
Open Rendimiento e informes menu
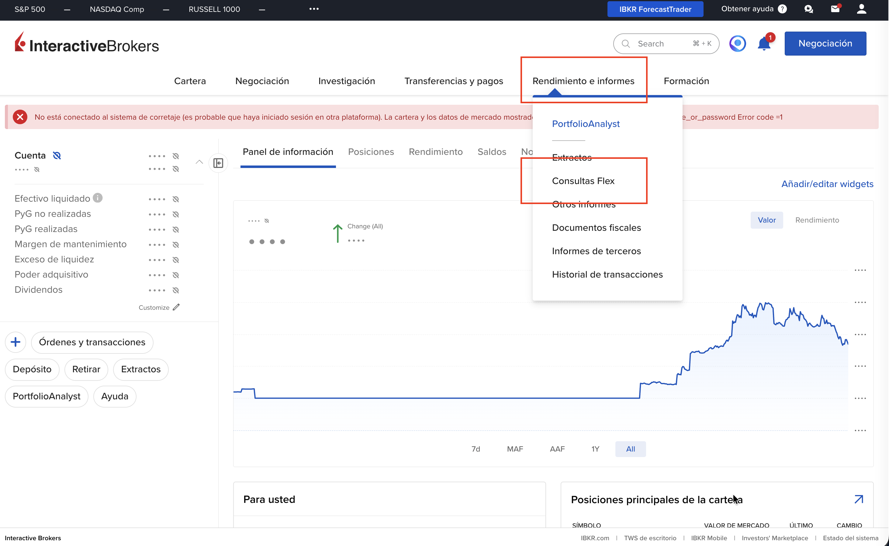(x=583, y=81)
